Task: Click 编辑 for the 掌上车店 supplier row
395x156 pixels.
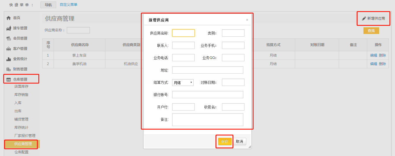Action: click(373, 55)
